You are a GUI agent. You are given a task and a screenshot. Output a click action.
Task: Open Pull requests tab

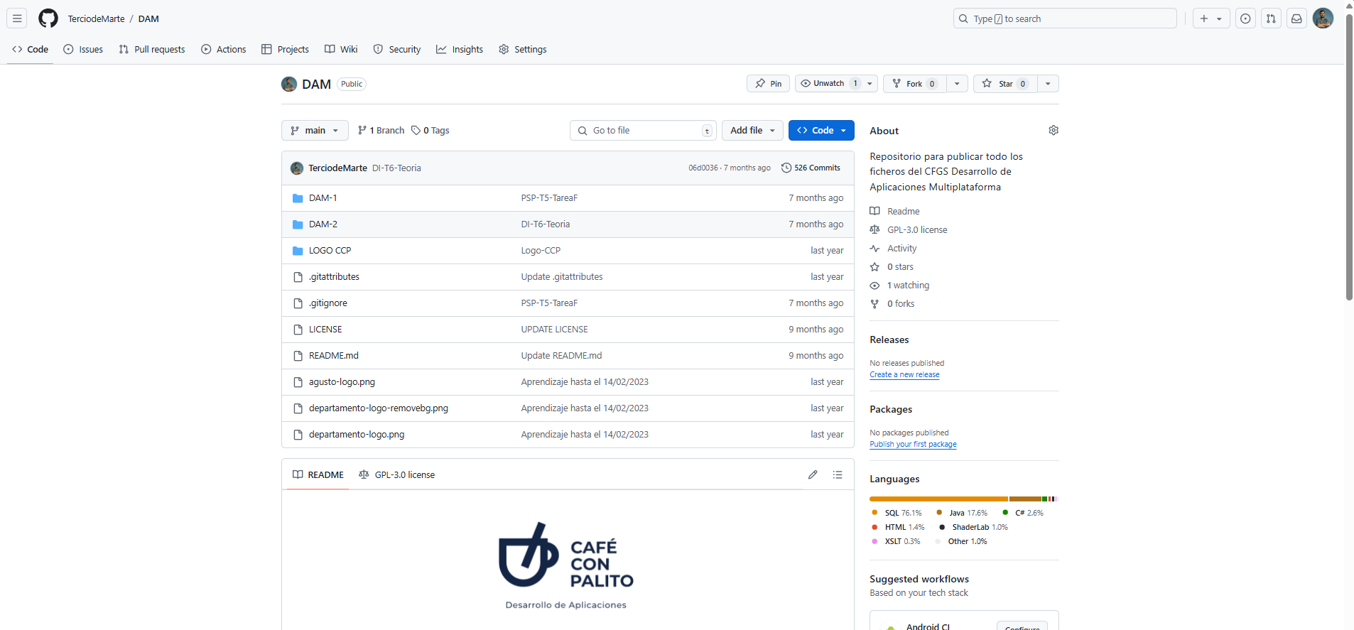pos(152,49)
